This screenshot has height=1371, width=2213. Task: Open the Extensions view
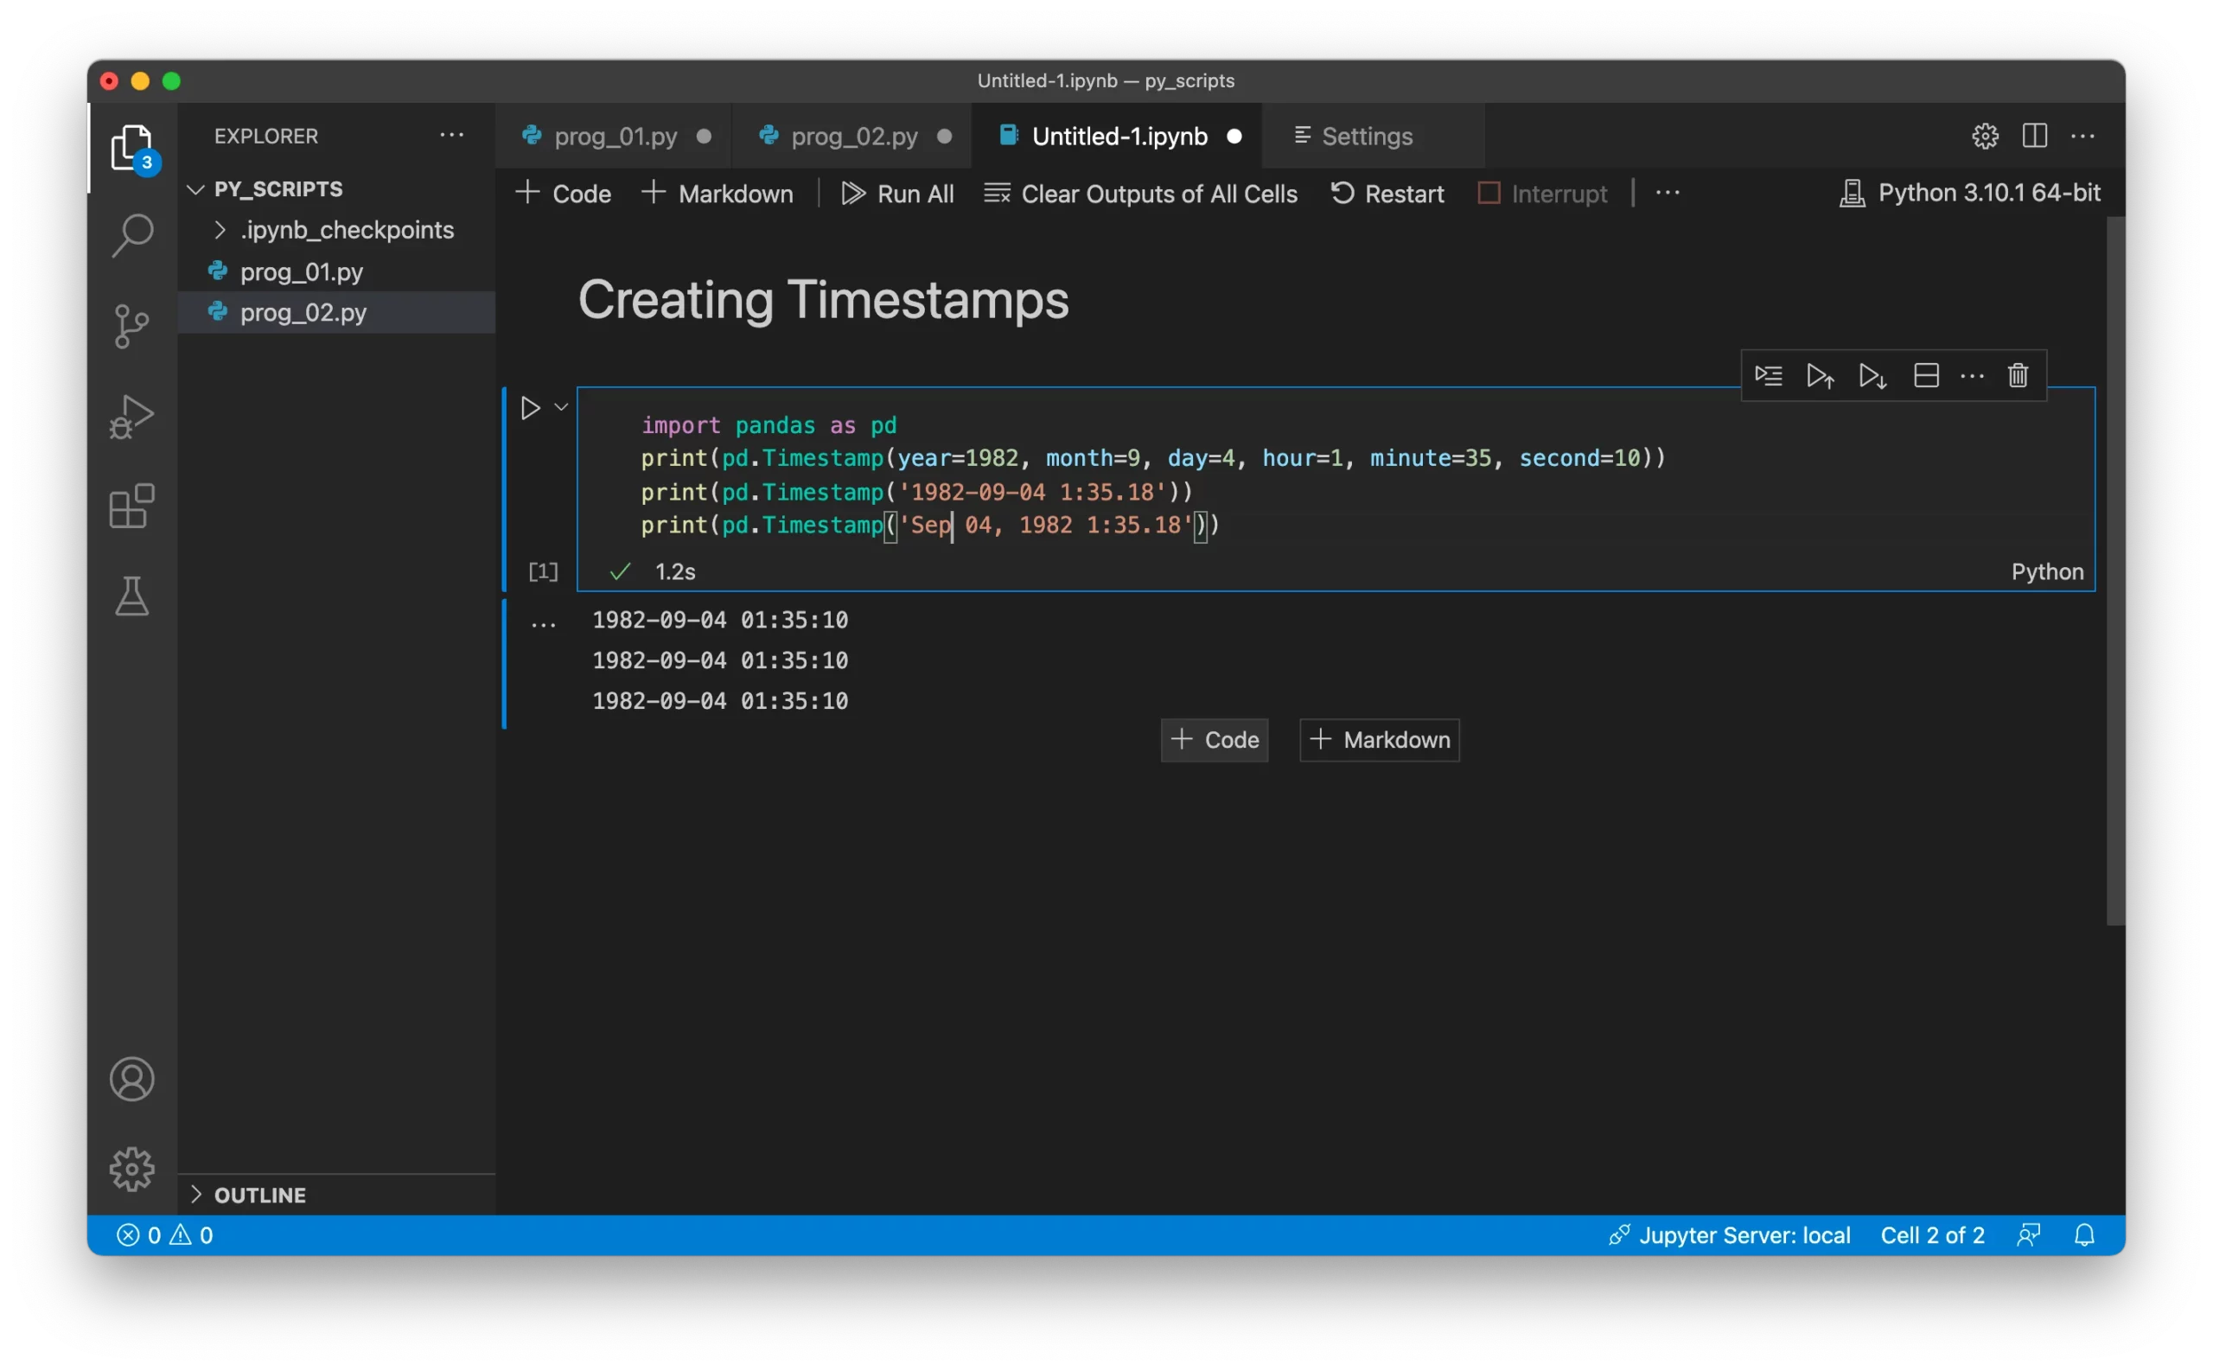tap(132, 506)
